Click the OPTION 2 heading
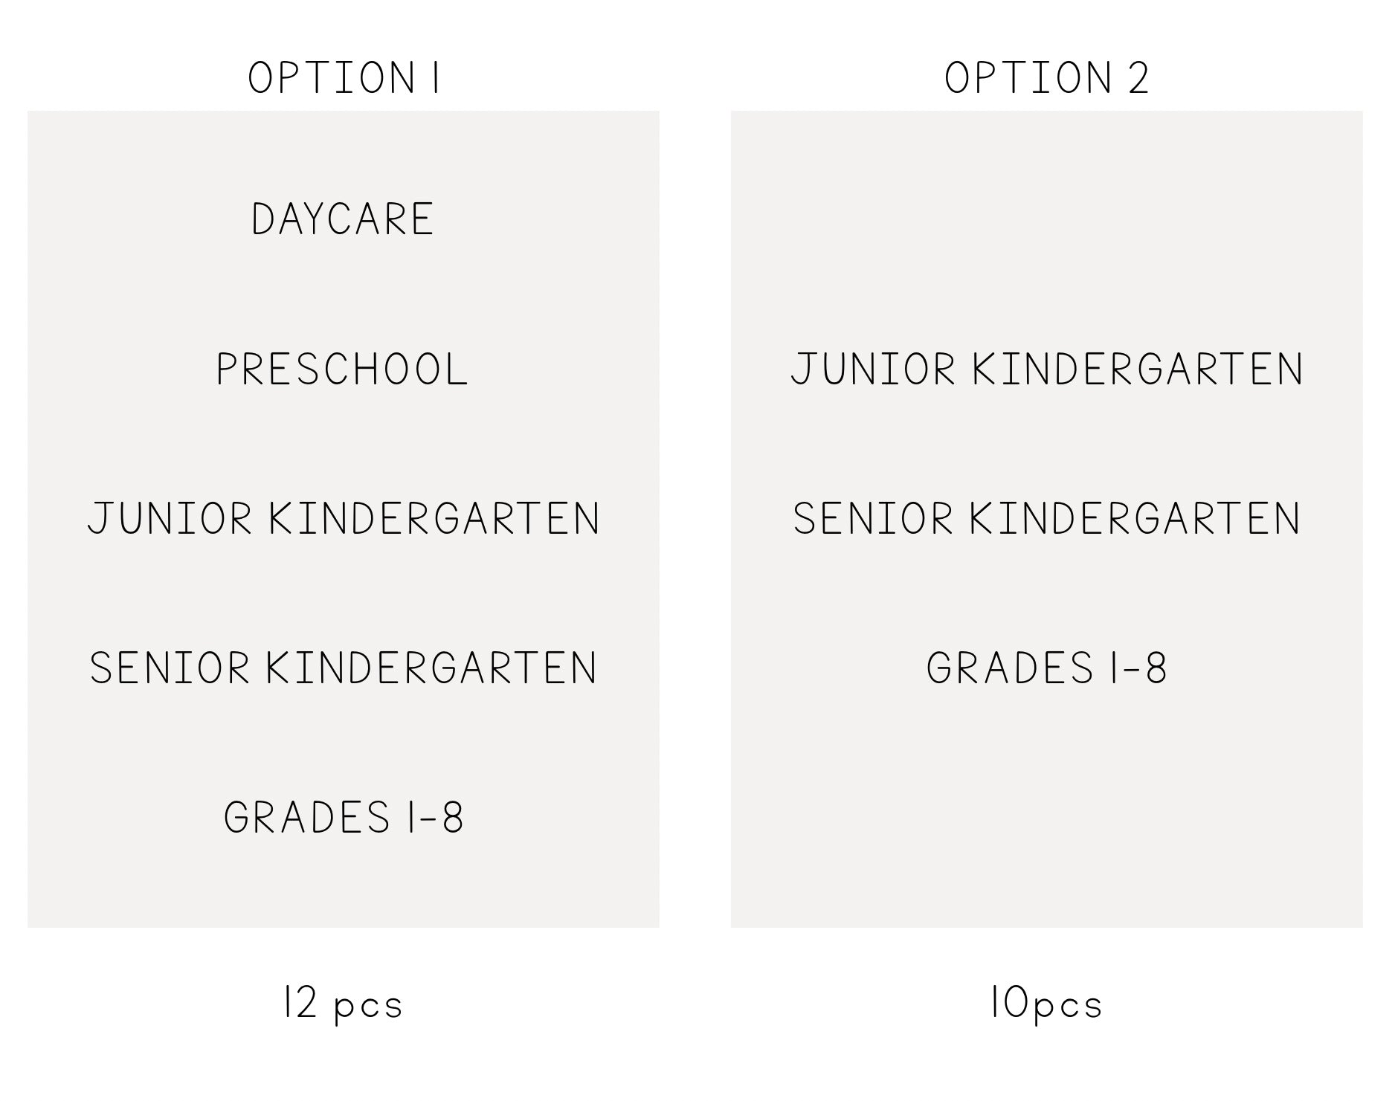This screenshot has width=1395, height=1101. point(1046,78)
